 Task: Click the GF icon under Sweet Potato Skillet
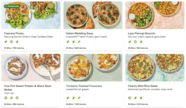(6, 98)
